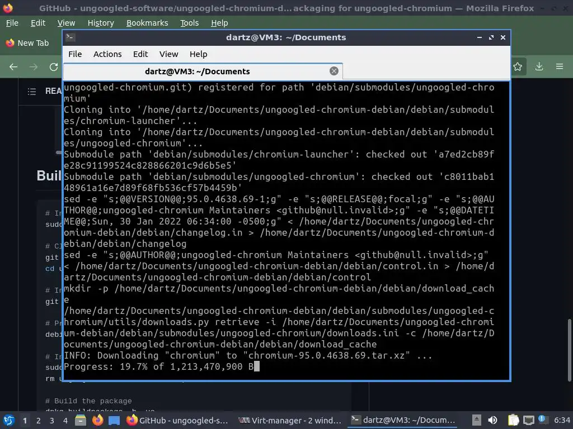Click the Firefox page vertical scrollbar

(x=569, y=350)
